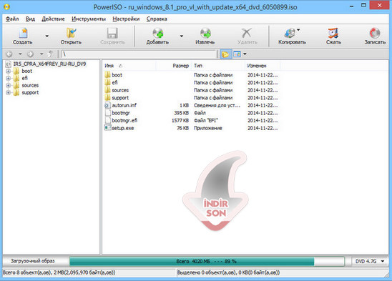Open the Вид menu
The image size is (392, 281).
coord(30,19)
